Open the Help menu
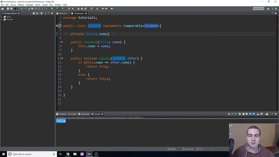The width and height of the screenshot is (279, 157). click(x=65, y=5)
